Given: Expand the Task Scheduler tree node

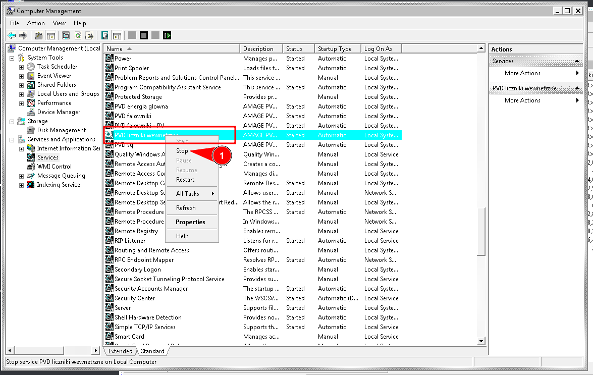Looking at the screenshot, I should (x=21, y=67).
